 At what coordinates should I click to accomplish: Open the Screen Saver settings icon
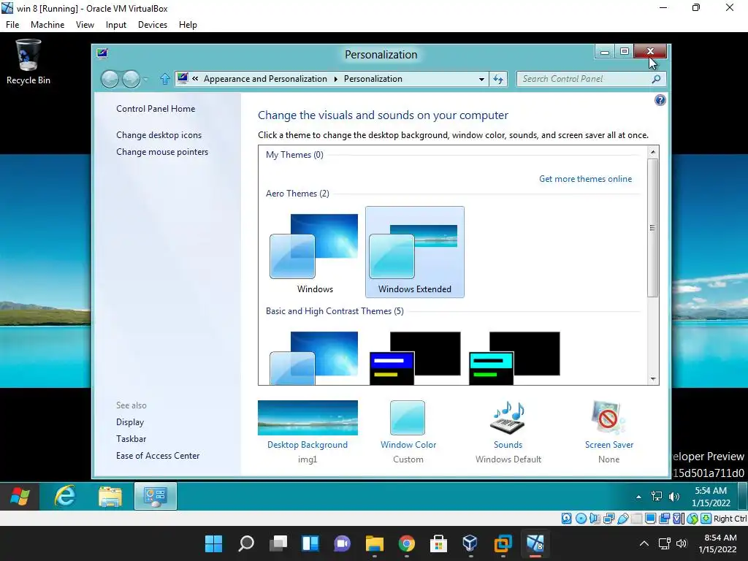608,417
